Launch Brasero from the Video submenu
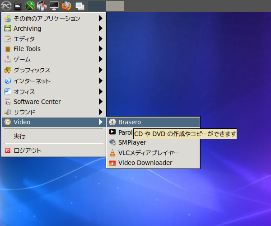 (153, 122)
